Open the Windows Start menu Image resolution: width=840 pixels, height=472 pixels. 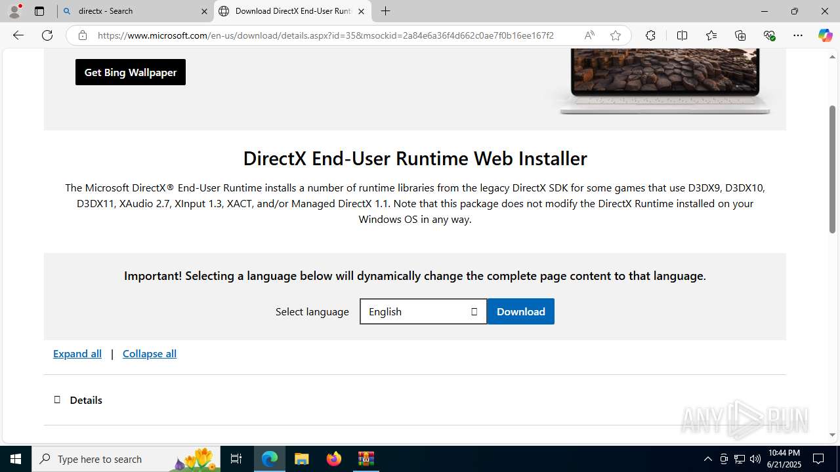point(16,459)
